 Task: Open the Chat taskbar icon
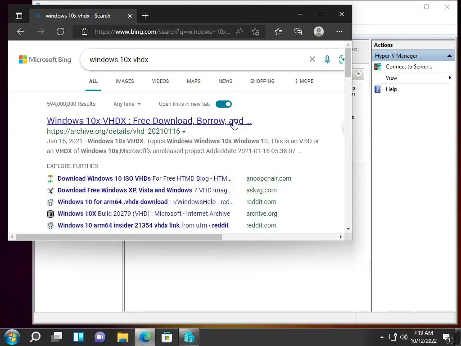click(x=100, y=337)
